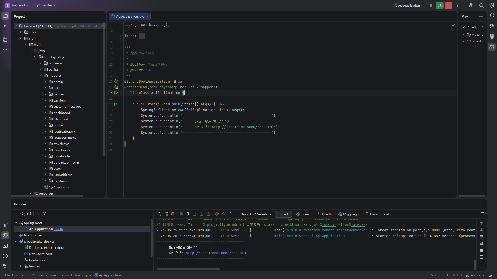Expand the admin package
497x279 pixels.
tap(45, 82)
